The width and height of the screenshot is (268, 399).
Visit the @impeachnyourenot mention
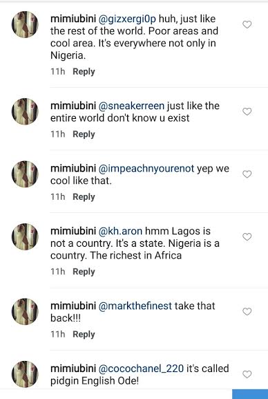pos(146,169)
